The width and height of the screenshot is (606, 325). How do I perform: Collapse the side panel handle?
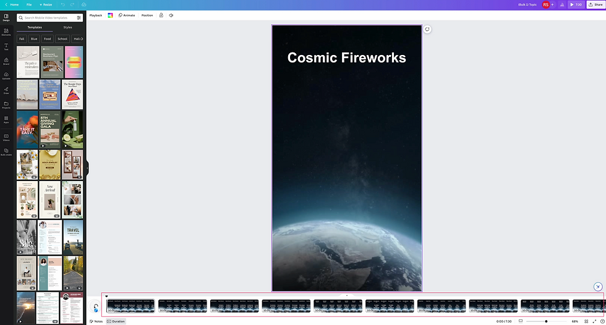point(87,168)
